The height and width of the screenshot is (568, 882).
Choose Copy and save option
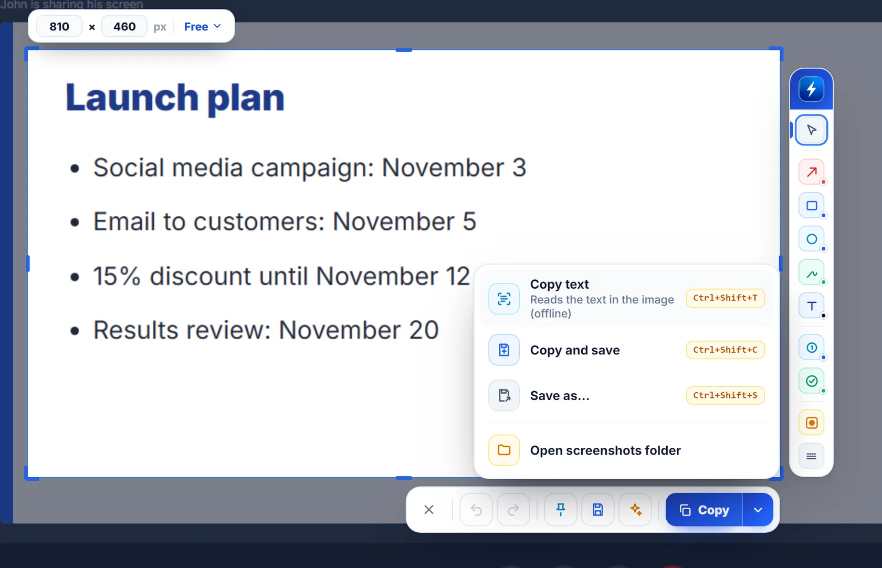(626, 350)
